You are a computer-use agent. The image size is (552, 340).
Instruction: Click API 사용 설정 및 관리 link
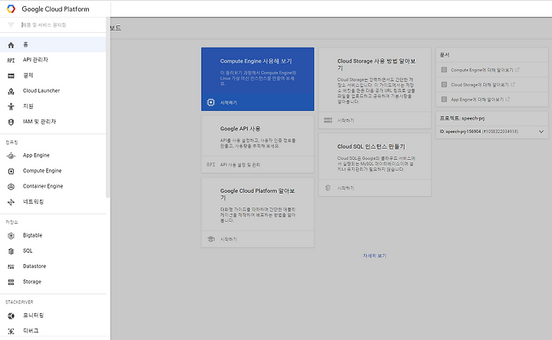pyautogui.click(x=240, y=165)
